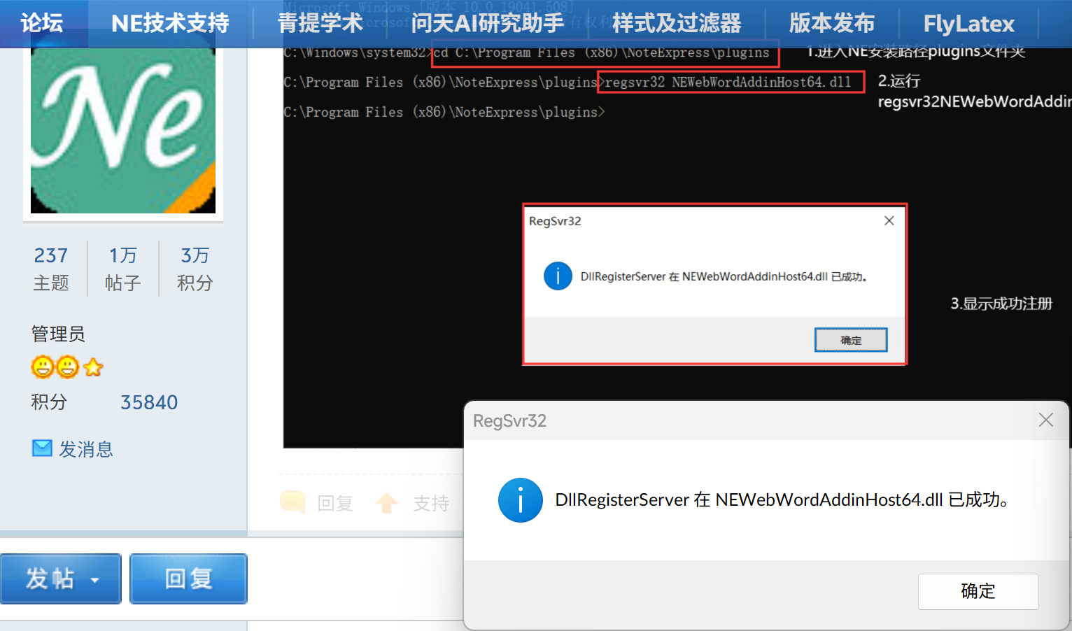1072x631 pixels.
Task: View the 237 主题 count link
Action: [x=51, y=269]
